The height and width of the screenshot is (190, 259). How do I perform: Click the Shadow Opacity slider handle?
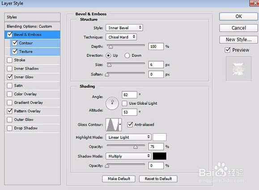107,166
